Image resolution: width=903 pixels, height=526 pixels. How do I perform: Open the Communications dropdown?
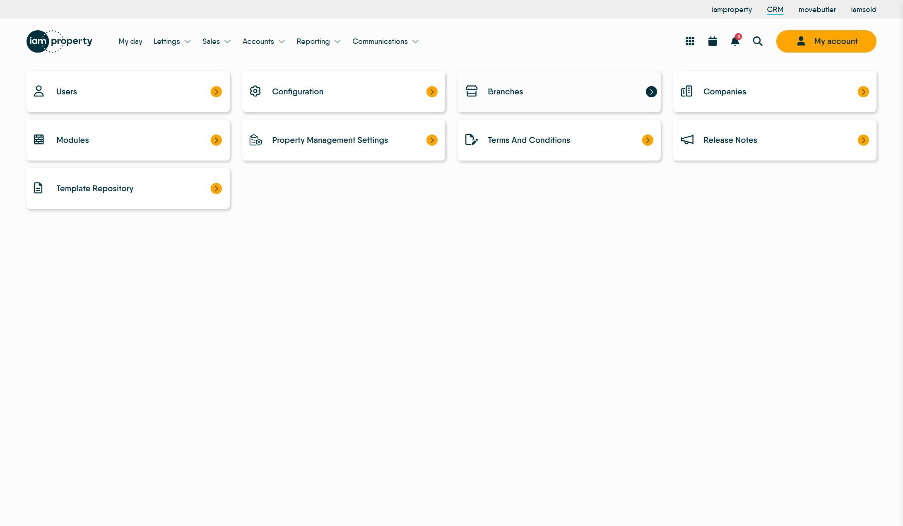[x=385, y=41]
